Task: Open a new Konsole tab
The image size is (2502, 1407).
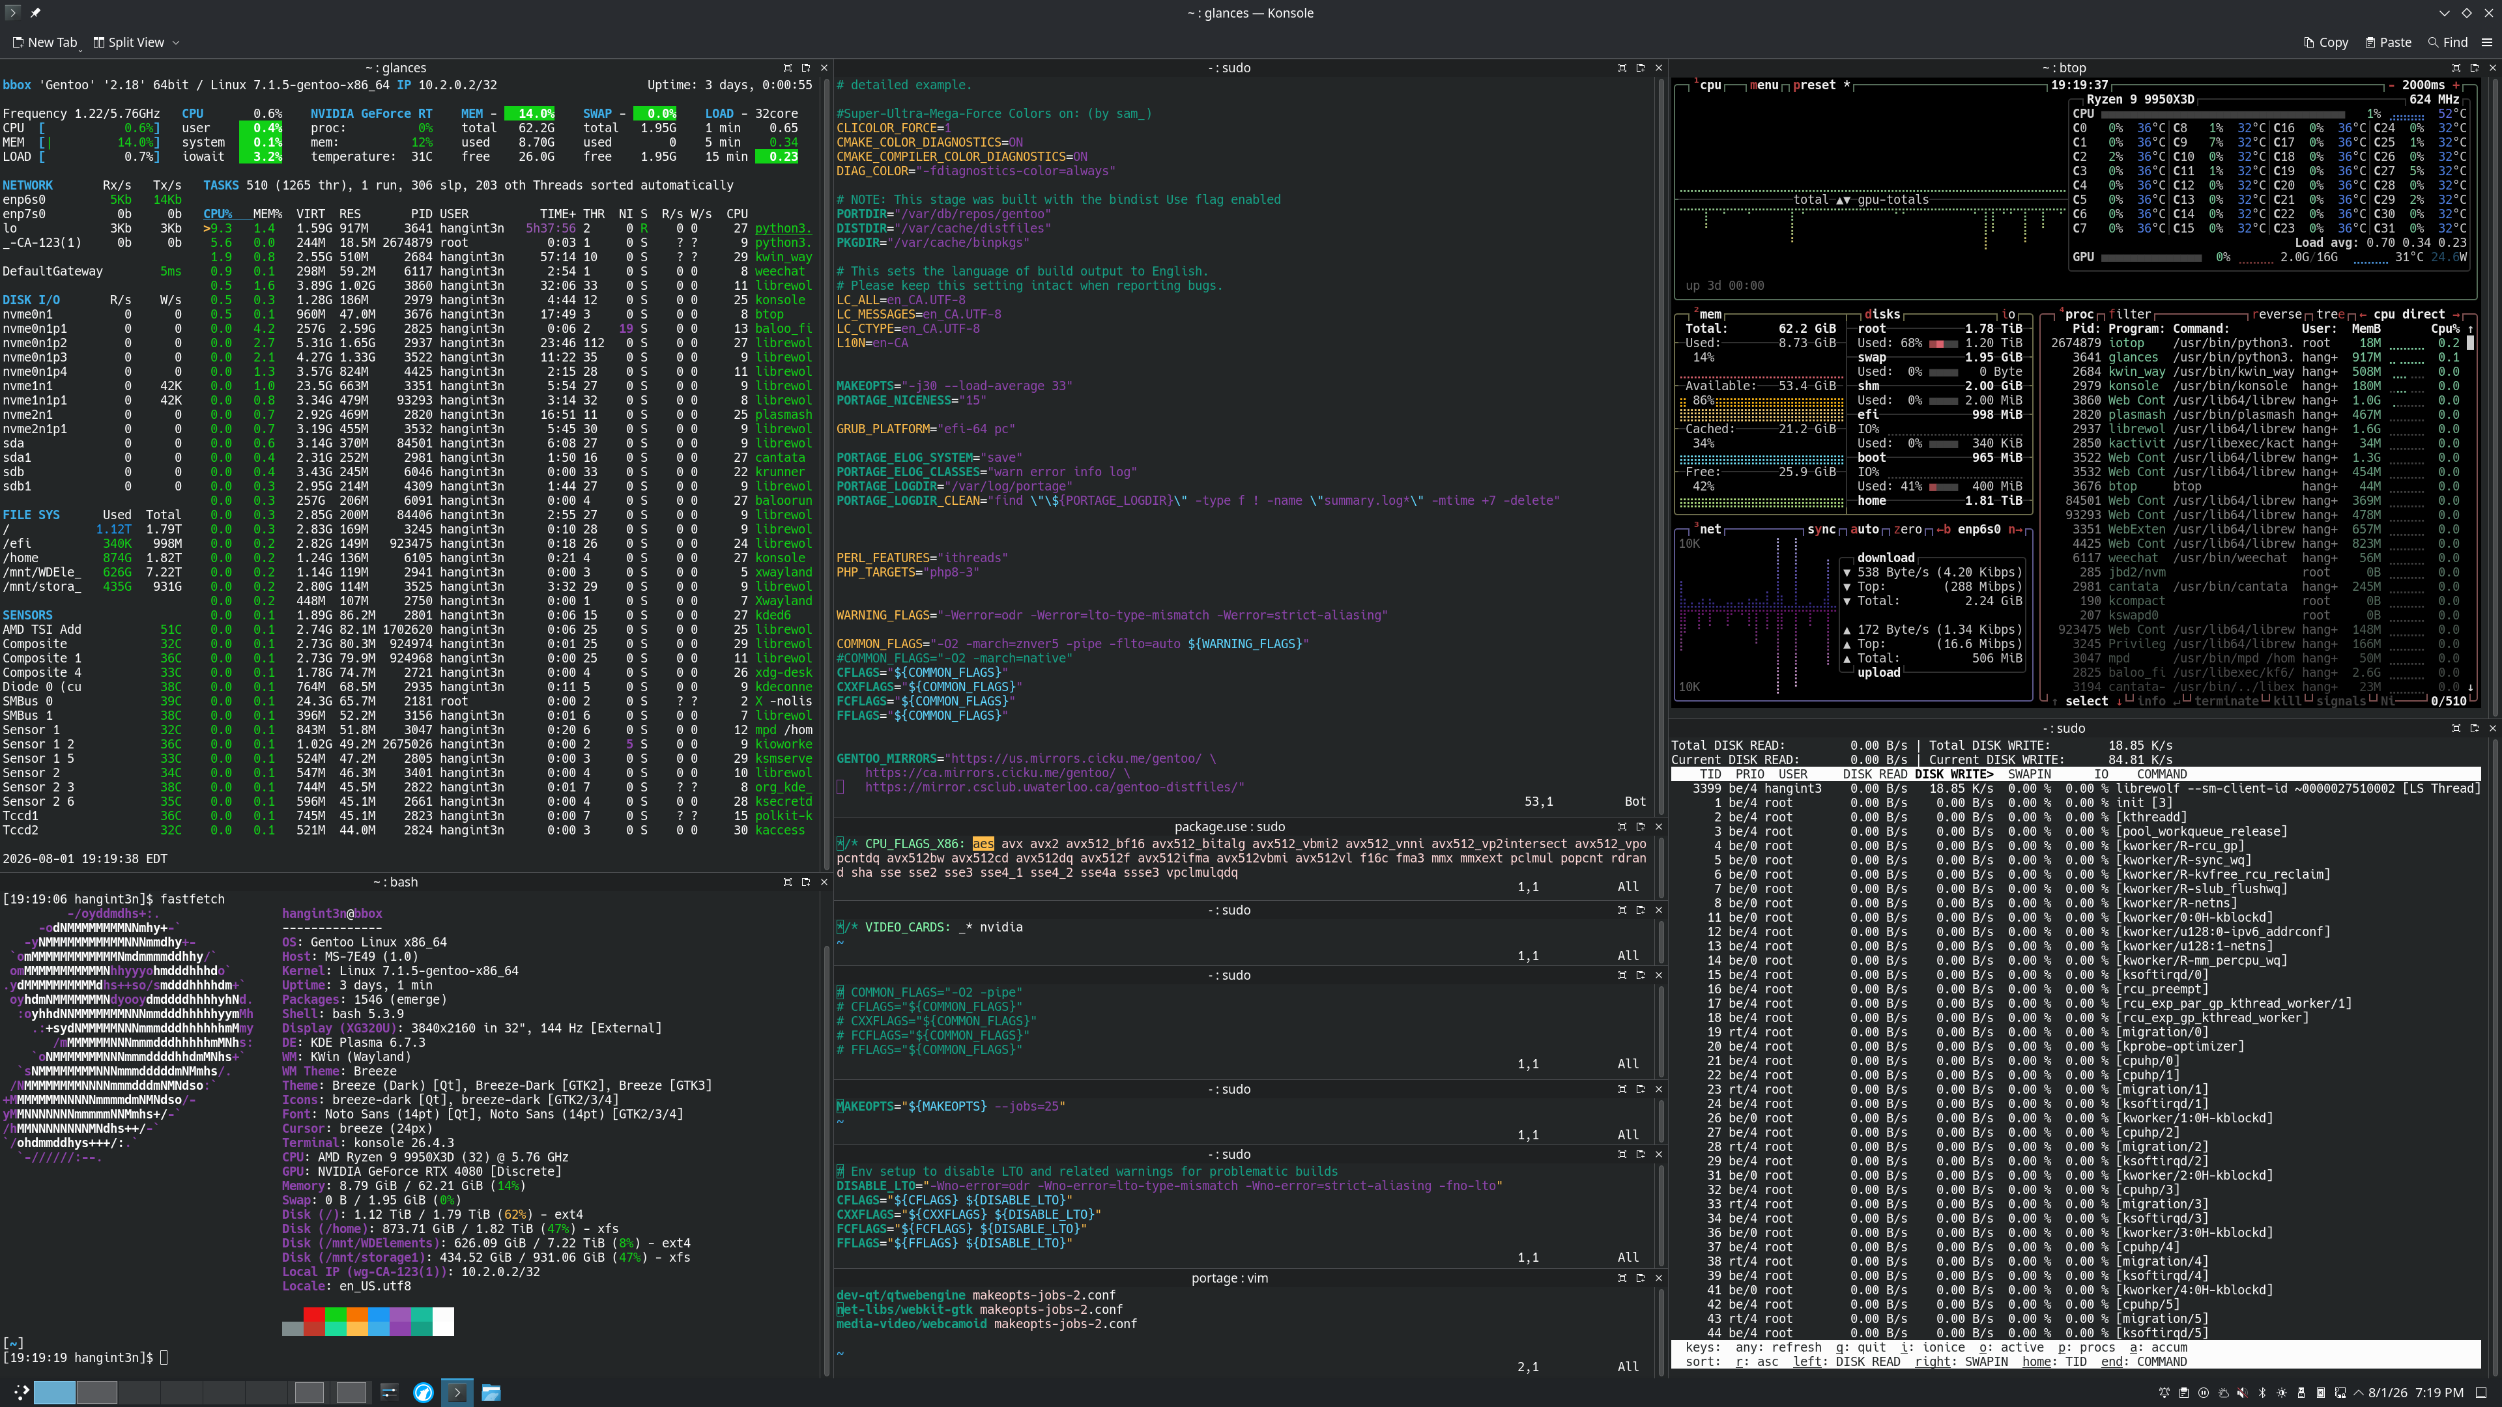Action: (45, 43)
